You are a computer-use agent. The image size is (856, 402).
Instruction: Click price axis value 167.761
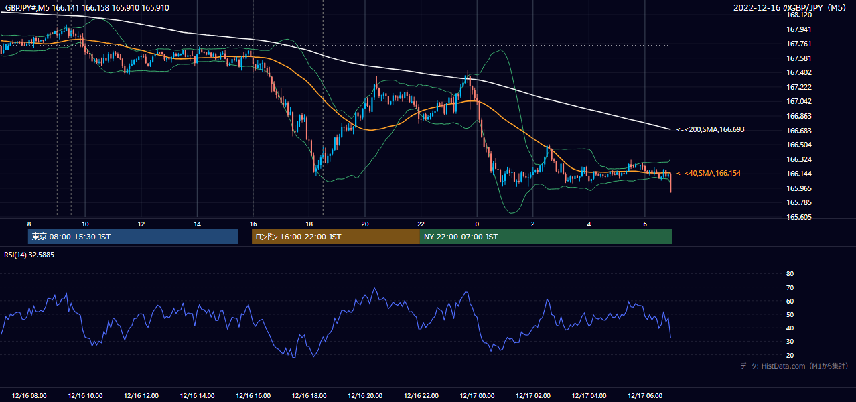(x=798, y=44)
